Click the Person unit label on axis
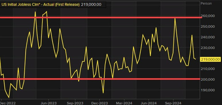Image resolution: width=222 pixels, height=105 pixels. [206, 3]
